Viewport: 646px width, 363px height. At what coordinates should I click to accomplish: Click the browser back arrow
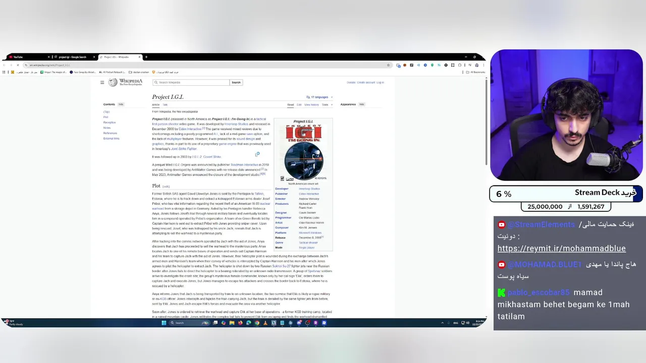point(4,65)
